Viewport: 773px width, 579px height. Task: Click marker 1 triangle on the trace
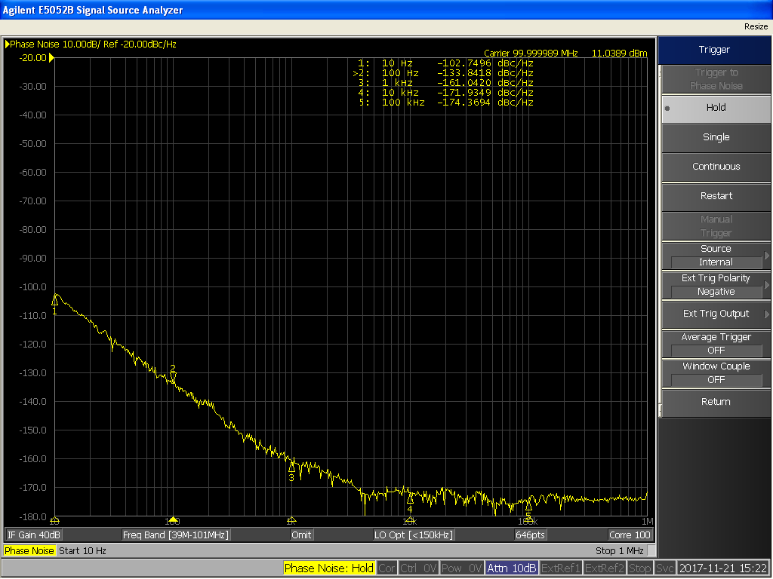pyautogui.click(x=54, y=301)
